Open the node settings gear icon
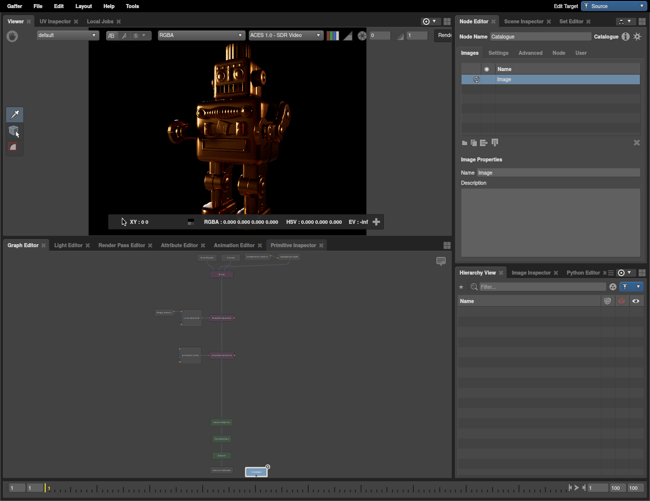Image resolution: width=650 pixels, height=501 pixels. pos(637,37)
